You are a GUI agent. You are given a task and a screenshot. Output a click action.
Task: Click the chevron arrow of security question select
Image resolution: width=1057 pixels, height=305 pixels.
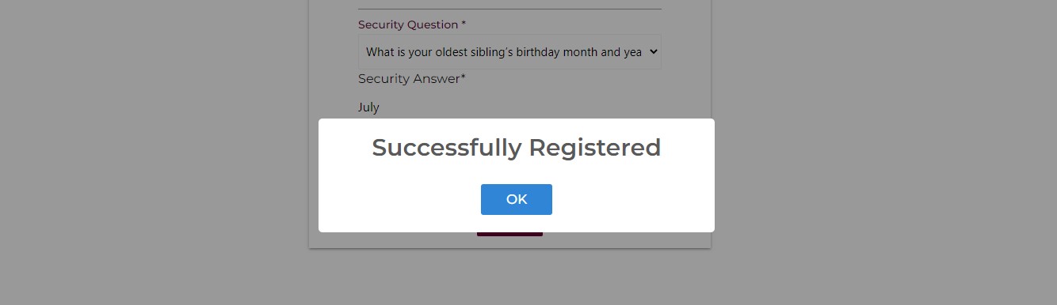pos(653,52)
